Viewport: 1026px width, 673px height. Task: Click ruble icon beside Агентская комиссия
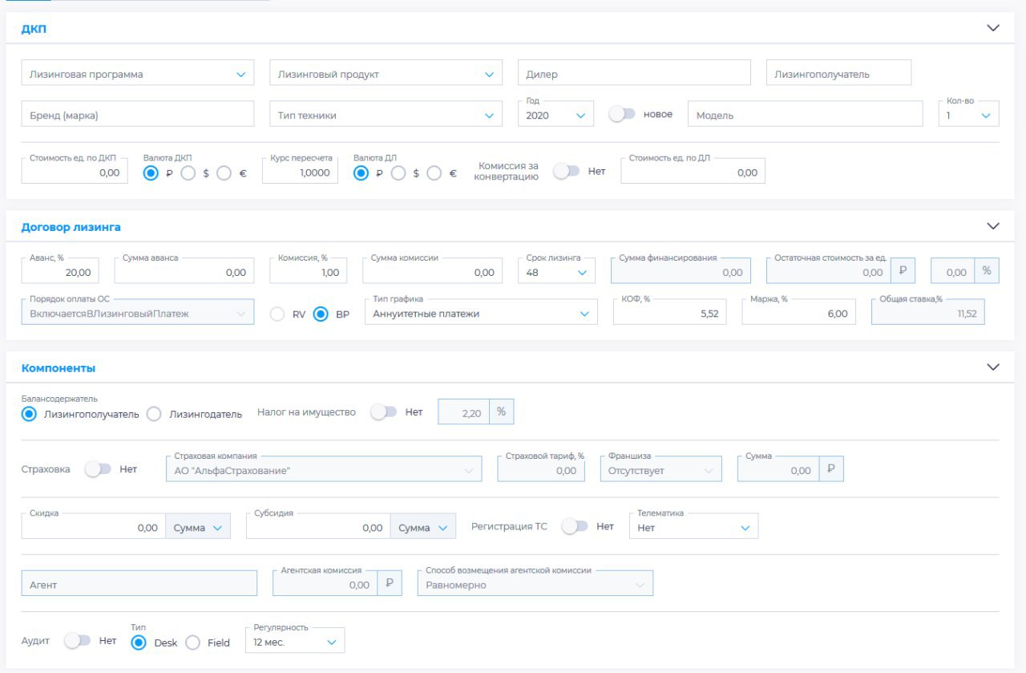coord(390,584)
